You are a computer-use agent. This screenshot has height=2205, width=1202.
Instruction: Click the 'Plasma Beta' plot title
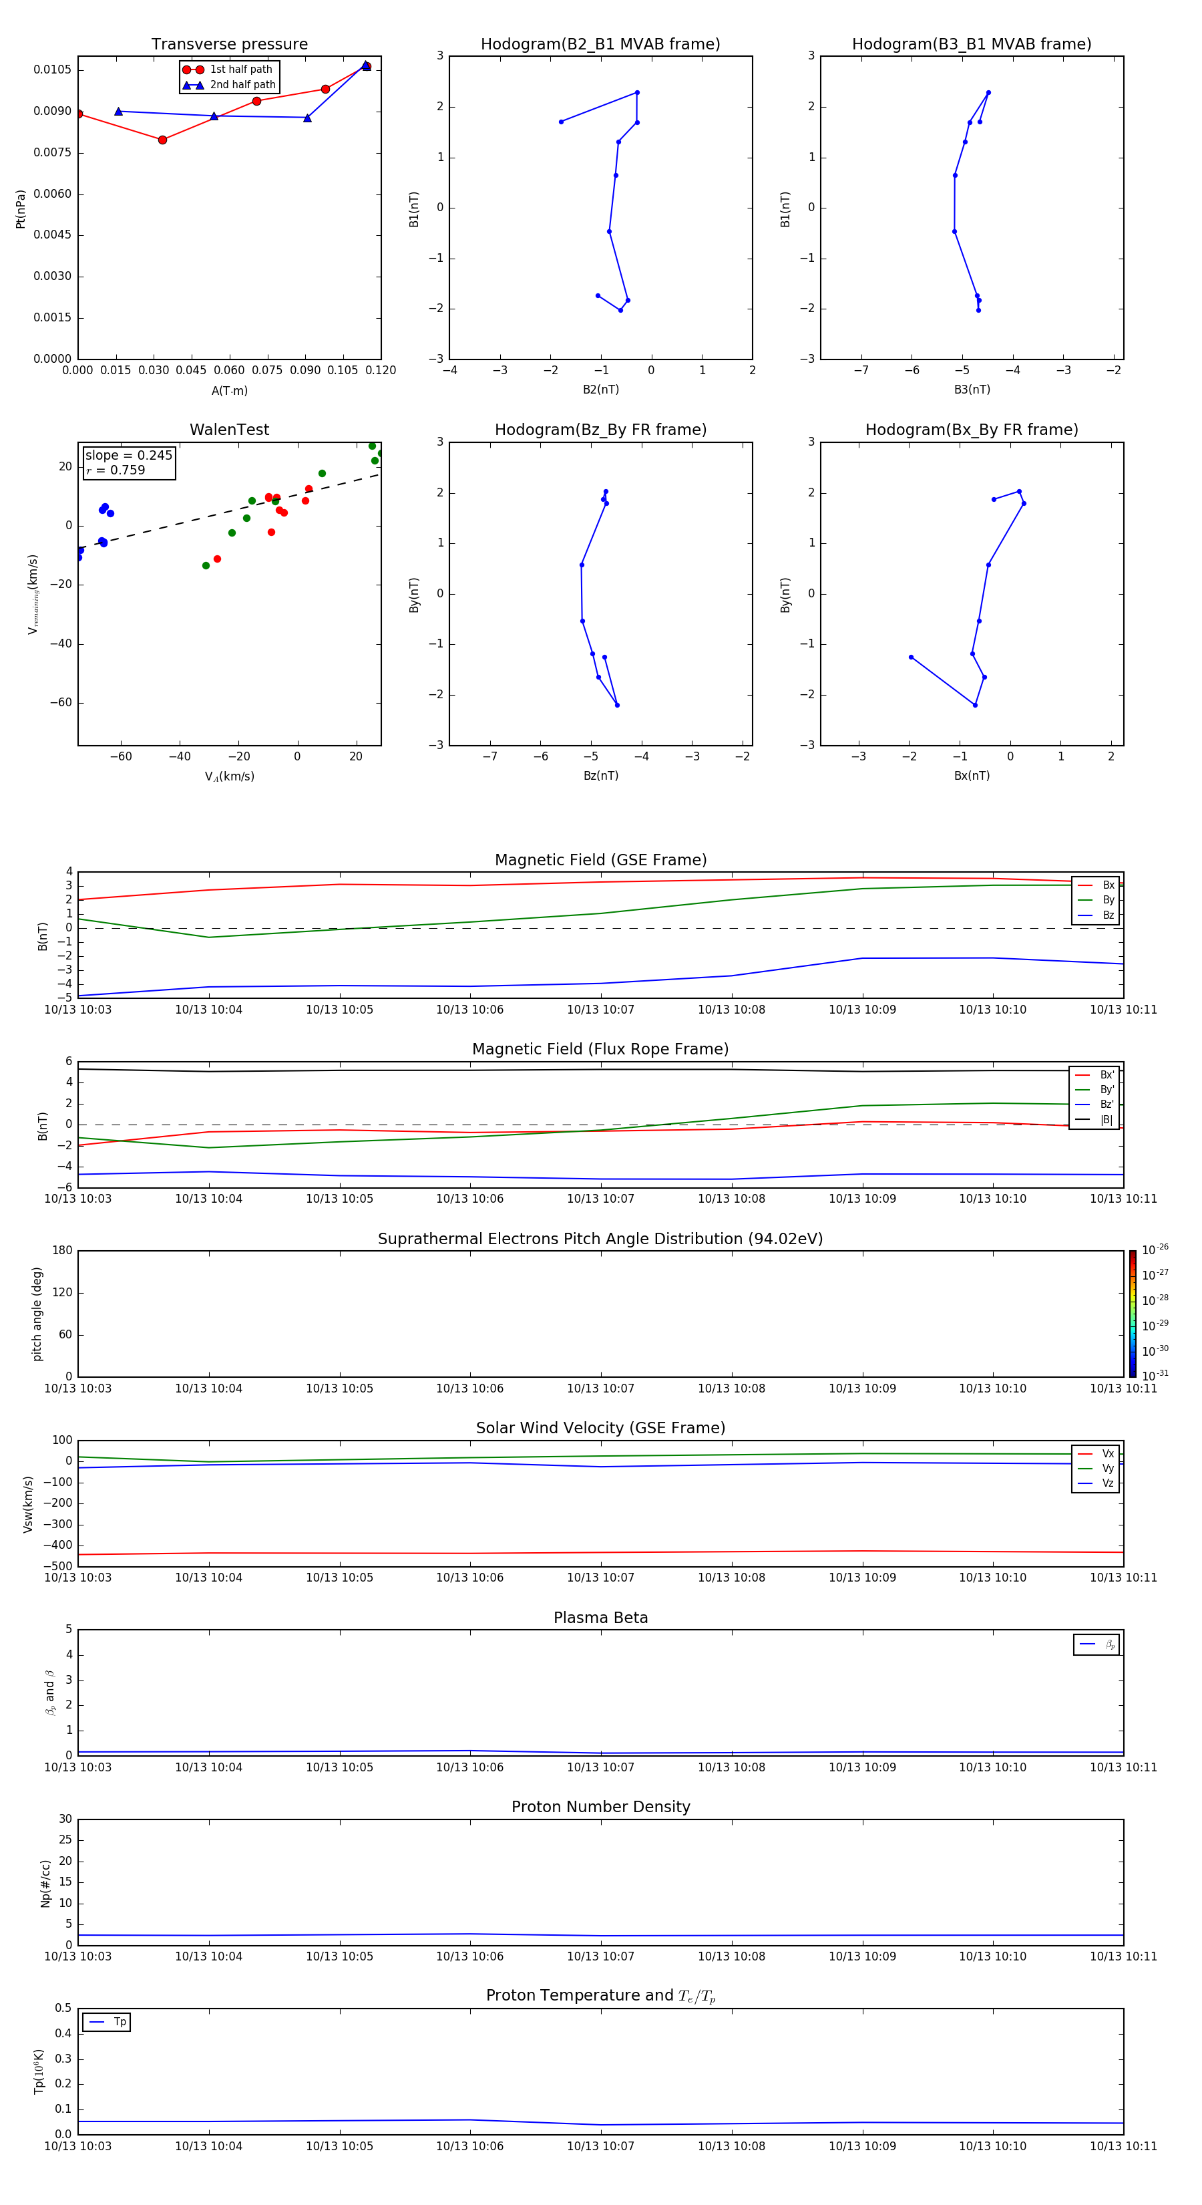600,1618
